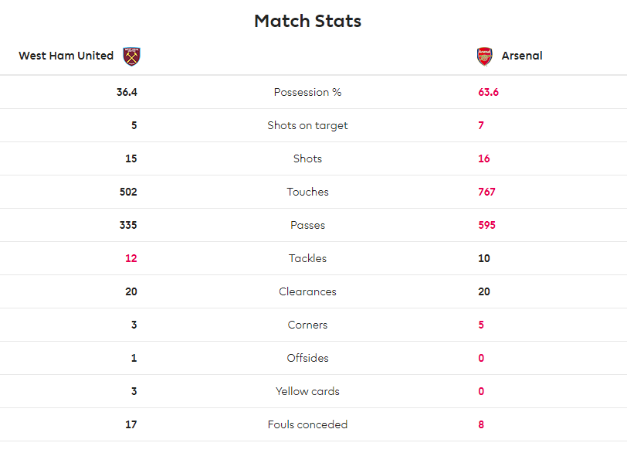The image size is (627, 453).
Task: Select the Fouls conceded label
Action: point(307,424)
